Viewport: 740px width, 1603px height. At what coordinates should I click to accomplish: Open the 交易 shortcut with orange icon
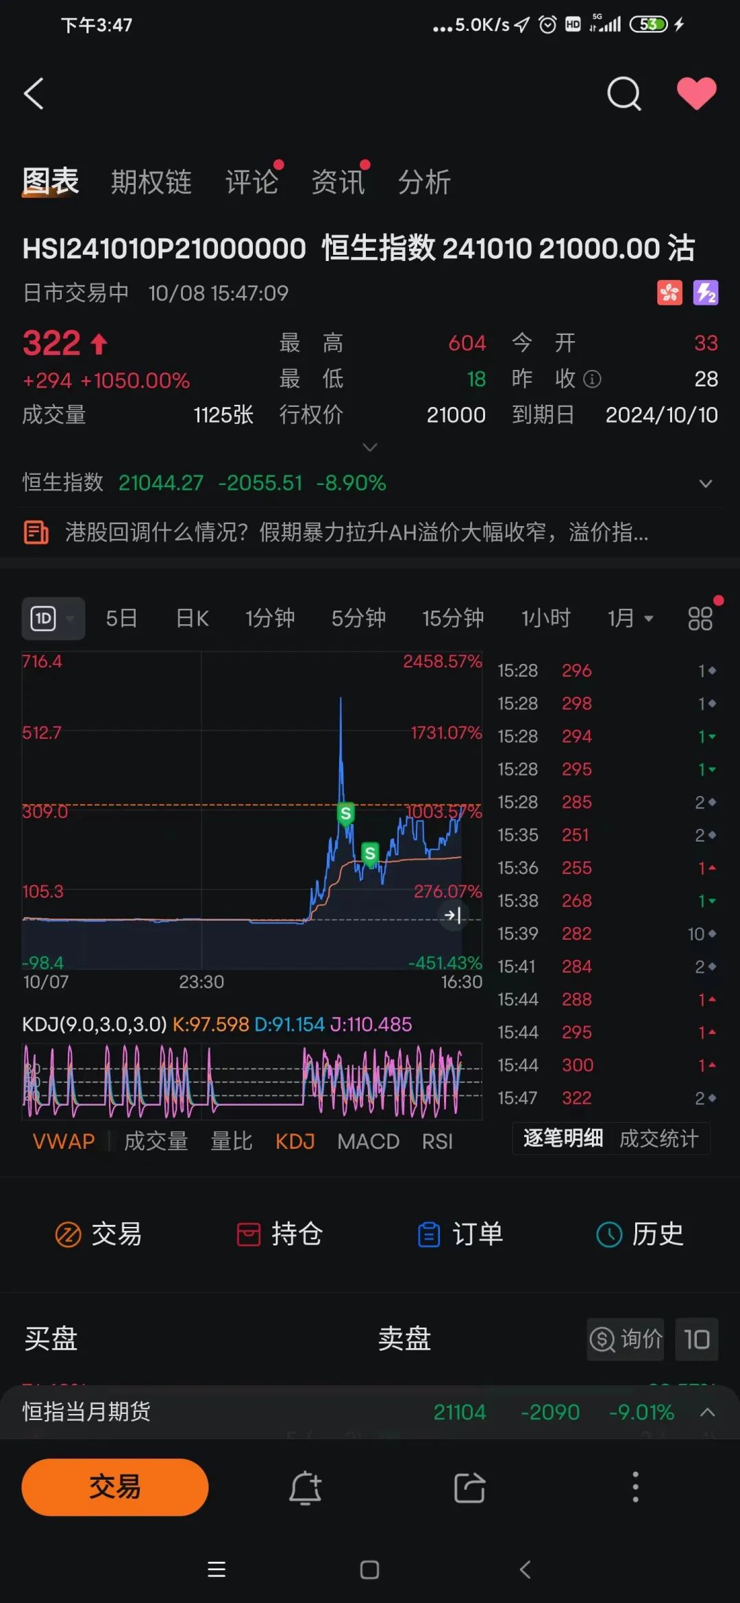(x=98, y=1234)
